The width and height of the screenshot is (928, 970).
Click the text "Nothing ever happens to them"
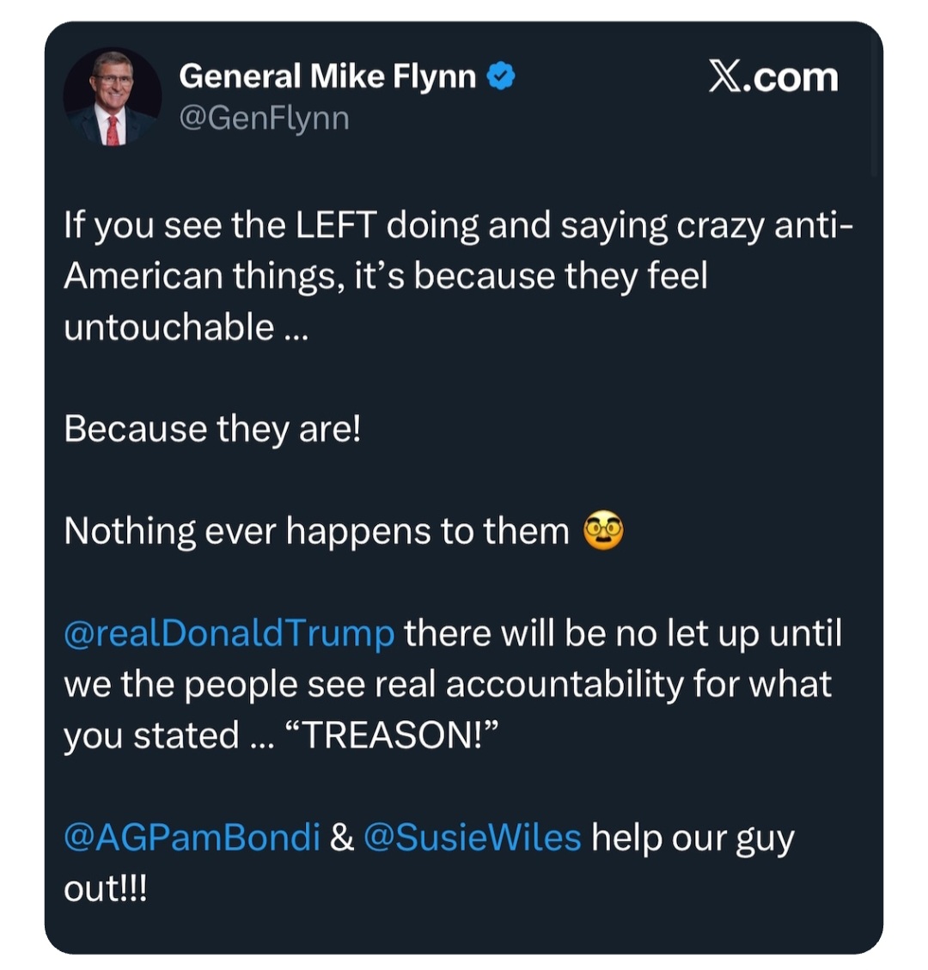click(316, 531)
